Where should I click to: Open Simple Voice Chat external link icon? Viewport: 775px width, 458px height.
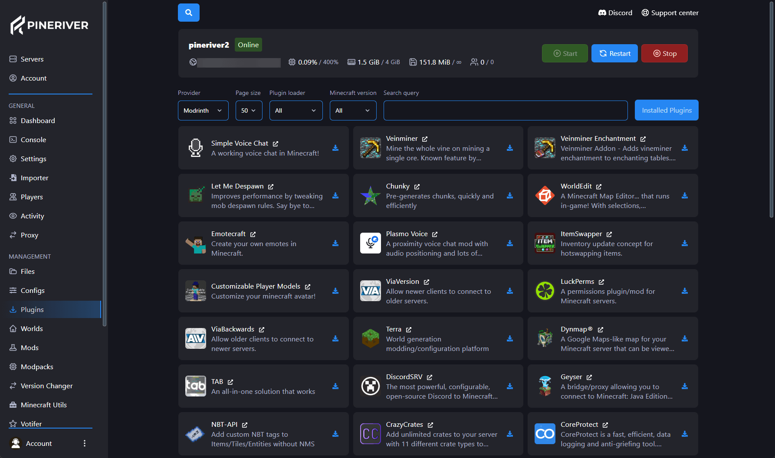(276, 143)
